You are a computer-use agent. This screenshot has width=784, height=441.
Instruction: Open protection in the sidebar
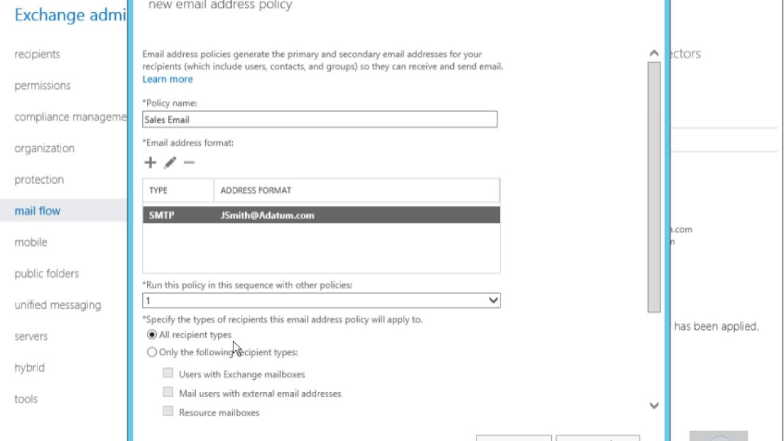pyautogui.click(x=39, y=179)
